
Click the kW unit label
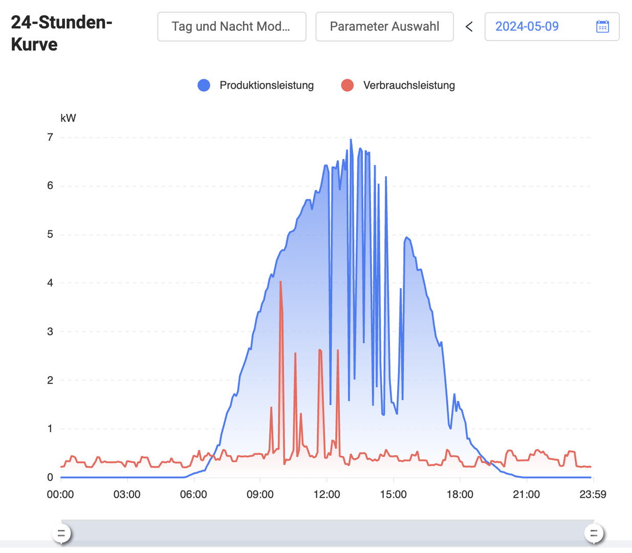point(68,118)
